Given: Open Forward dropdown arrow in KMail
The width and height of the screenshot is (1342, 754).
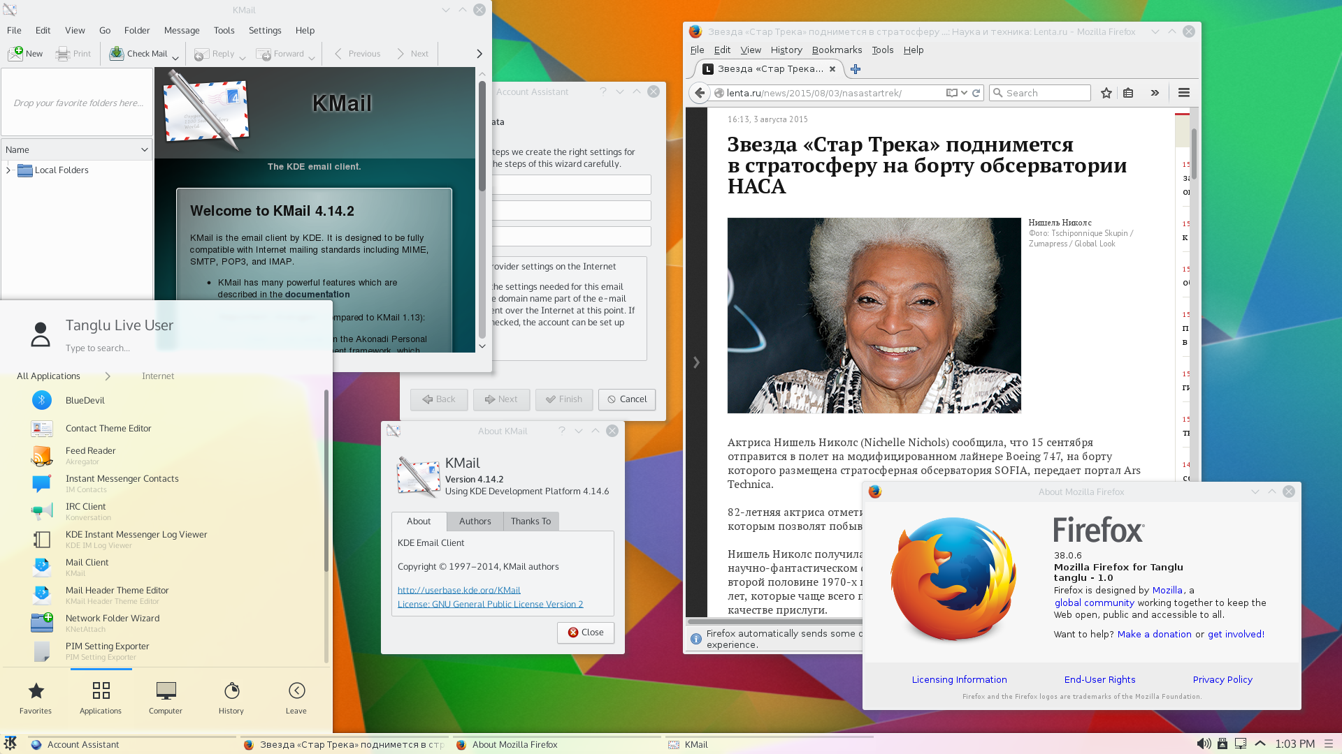Looking at the screenshot, I should pos(312,58).
